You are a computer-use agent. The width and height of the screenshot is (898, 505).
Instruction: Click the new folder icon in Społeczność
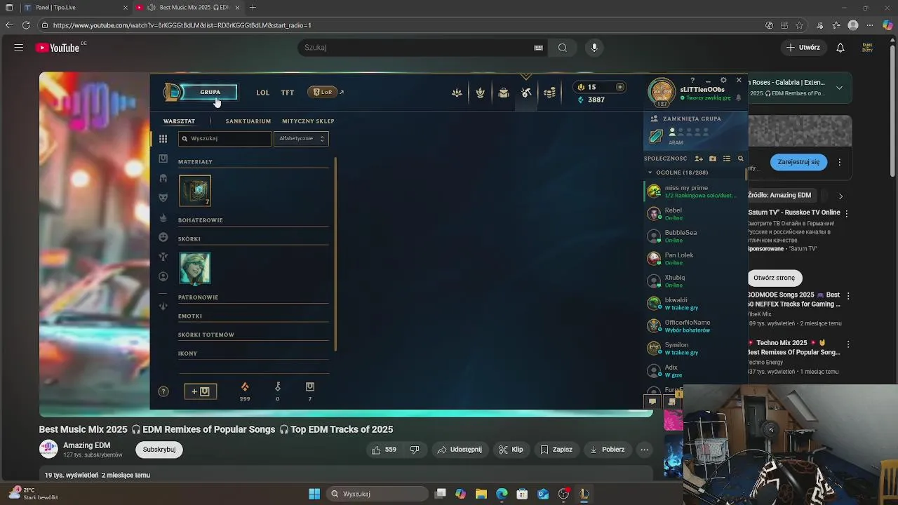(713, 159)
